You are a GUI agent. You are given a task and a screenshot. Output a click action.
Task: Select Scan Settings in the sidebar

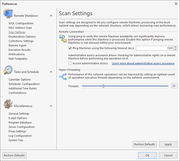tap(17, 32)
